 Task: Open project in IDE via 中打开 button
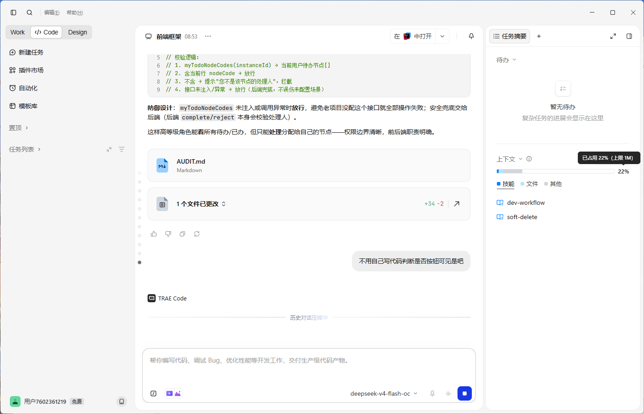(x=413, y=36)
